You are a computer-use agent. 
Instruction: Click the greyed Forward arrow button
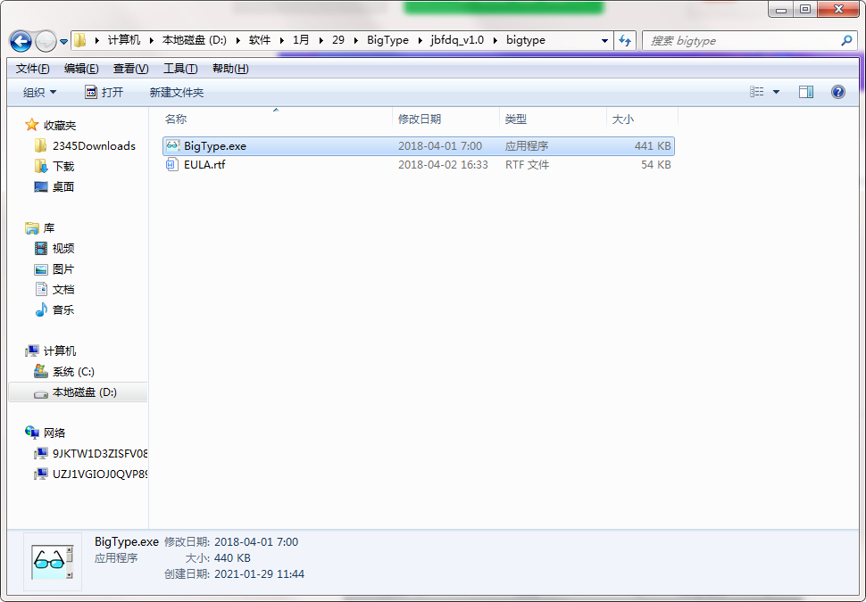click(x=46, y=41)
